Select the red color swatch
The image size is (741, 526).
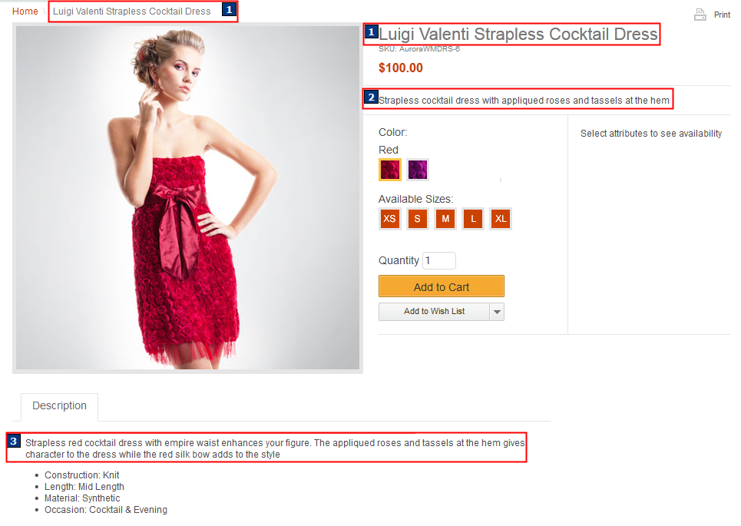click(x=390, y=170)
